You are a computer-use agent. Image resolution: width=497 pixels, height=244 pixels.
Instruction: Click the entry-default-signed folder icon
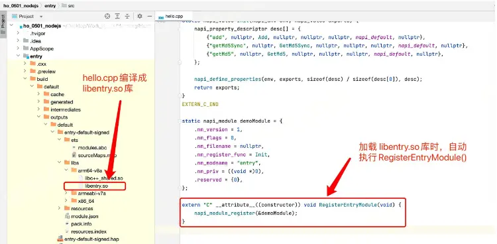point(60,132)
